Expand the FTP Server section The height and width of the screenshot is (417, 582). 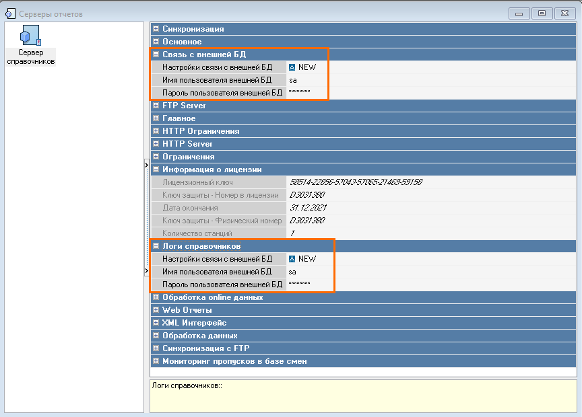point(156,106)
